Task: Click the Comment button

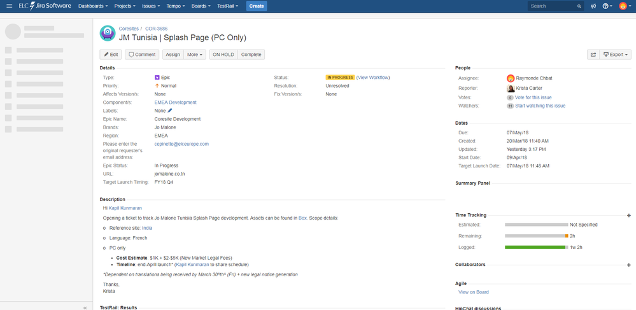Action: click(142, 54)
